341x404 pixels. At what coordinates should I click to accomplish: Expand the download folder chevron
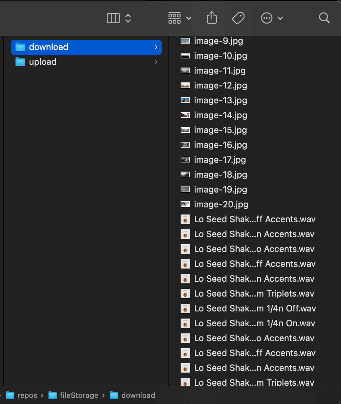tap(156, 47)
